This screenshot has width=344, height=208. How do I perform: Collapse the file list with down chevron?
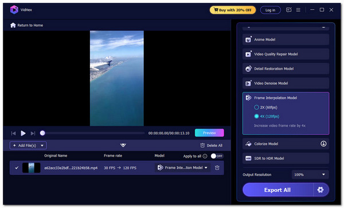(123, 145)
